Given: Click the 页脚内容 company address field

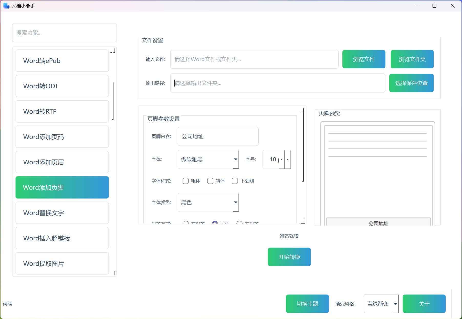Looking at the screenshot, I should (218, 136).
